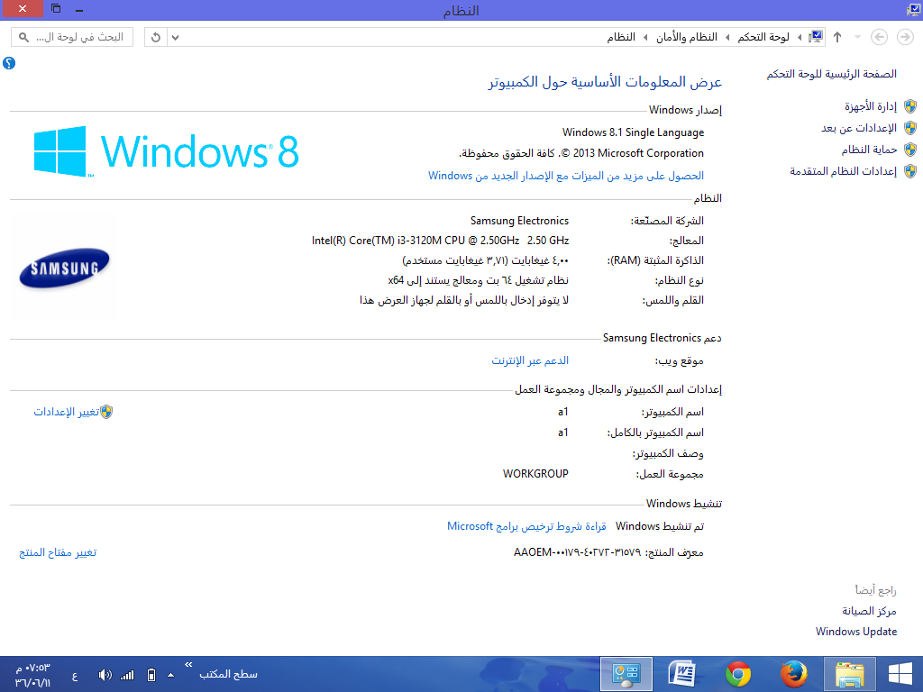Click the product ID ending AAOEM
This screenshot has width=923, height=692.
coord(577,552)
